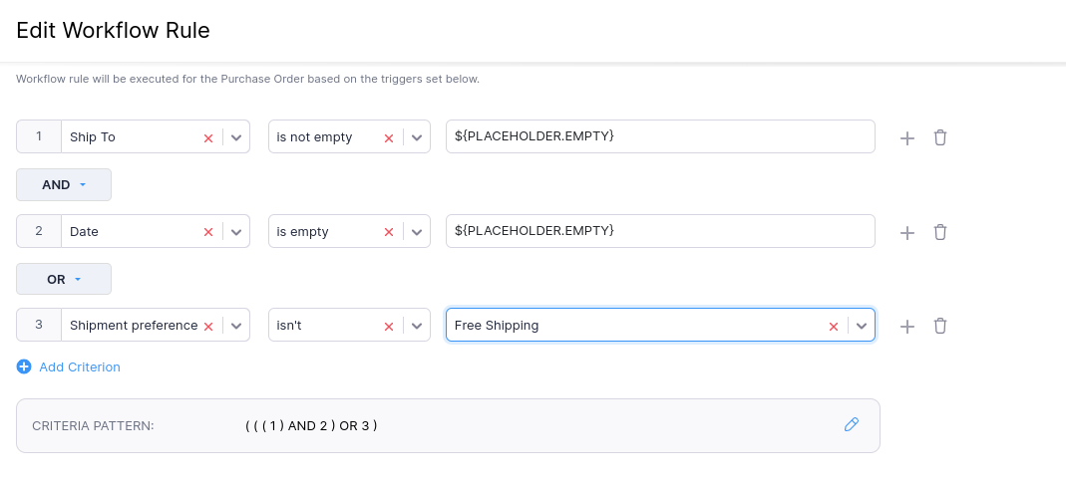
Task: Open the 'is empty' operator dropdown
Action: click(x=416, y=232)
